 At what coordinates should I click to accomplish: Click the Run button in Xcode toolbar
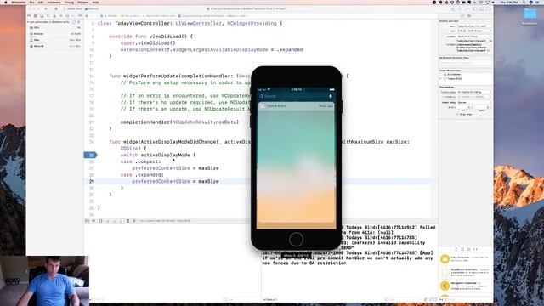46,9
